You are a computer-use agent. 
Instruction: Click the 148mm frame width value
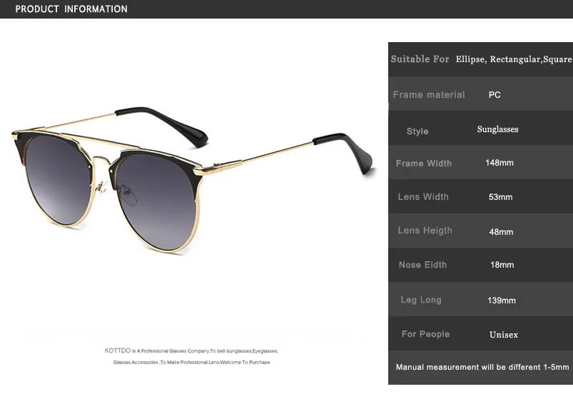500,163
